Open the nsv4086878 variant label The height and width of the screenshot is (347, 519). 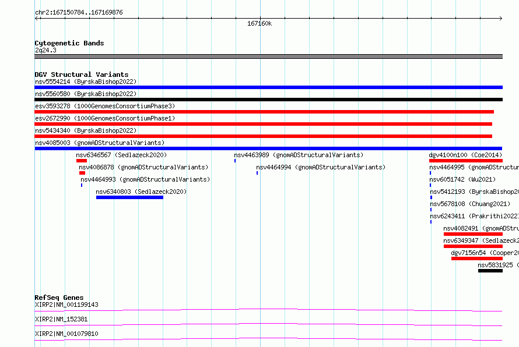click(x=143, y=167)
